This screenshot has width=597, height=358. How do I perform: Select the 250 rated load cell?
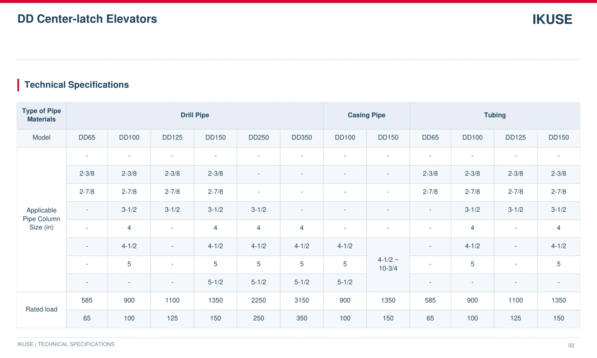click(258, 319)
